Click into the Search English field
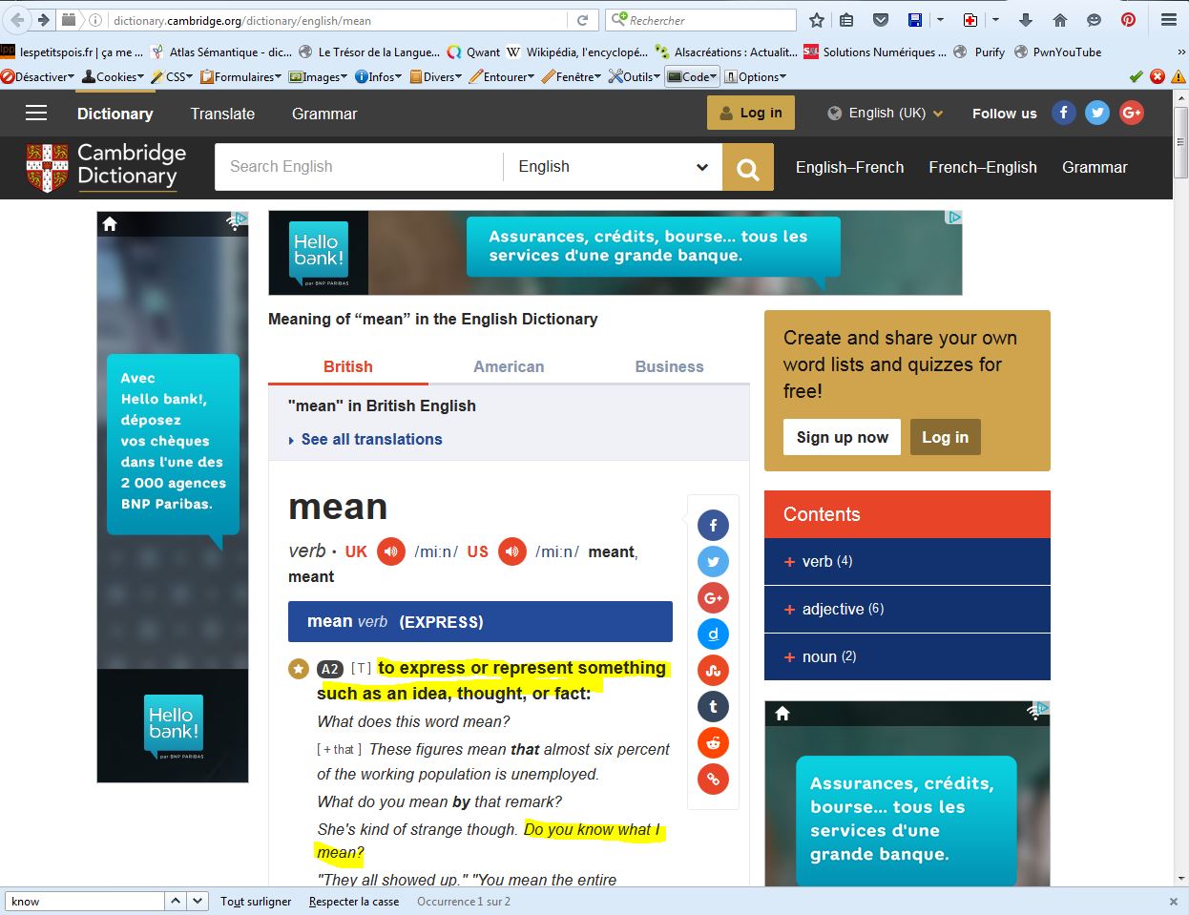This screenshot has height=915, width=1189. pyautogui.click(x=358, y=167)
